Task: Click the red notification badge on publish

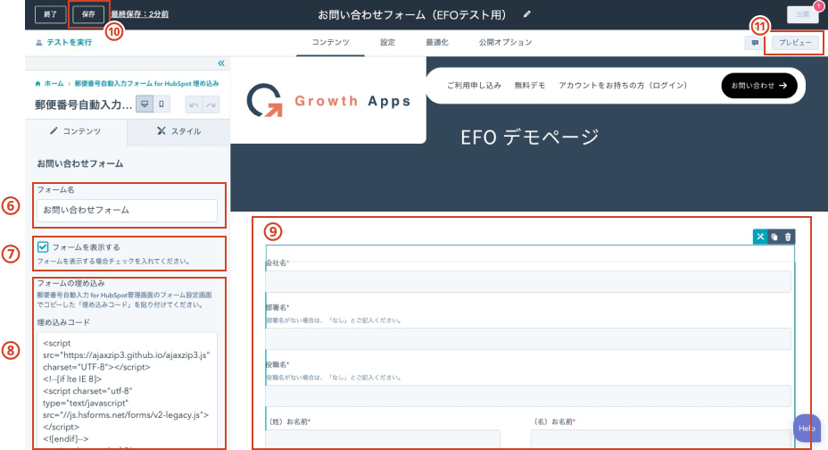Action: (818, 6)
